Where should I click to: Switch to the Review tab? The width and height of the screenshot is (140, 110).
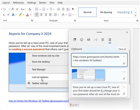tap(43, 3)
